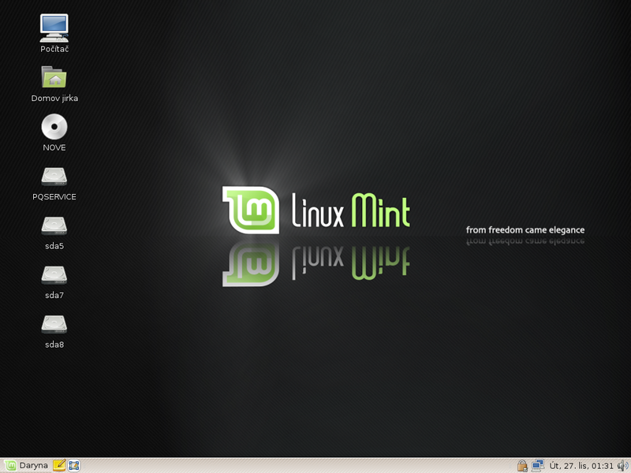This screenshot has height=473, width=631.
Task: Select the sda5 partition icon
Action: pyautogui.click(x=53, y=226)
